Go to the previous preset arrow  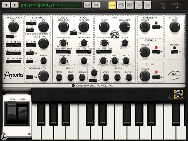[x=6, y=5]
